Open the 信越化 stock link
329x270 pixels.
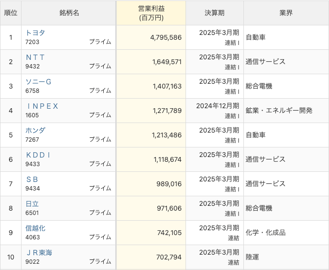coord(35,228)
